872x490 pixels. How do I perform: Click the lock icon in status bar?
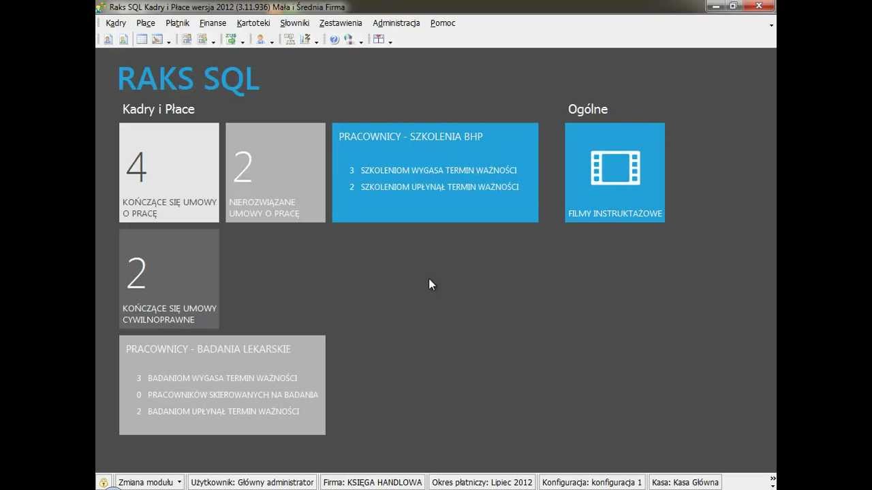click(x=104, y=483)
